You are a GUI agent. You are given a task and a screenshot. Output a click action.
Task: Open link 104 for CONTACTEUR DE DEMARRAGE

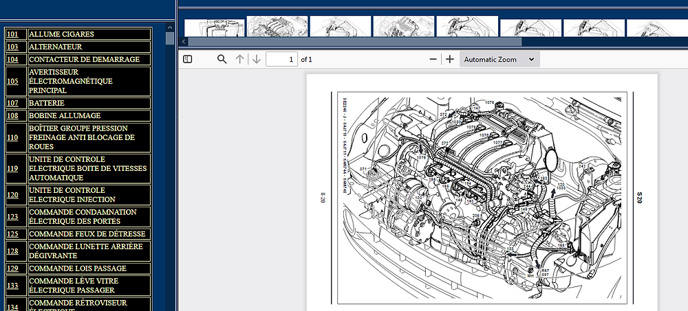click(12, 60)
